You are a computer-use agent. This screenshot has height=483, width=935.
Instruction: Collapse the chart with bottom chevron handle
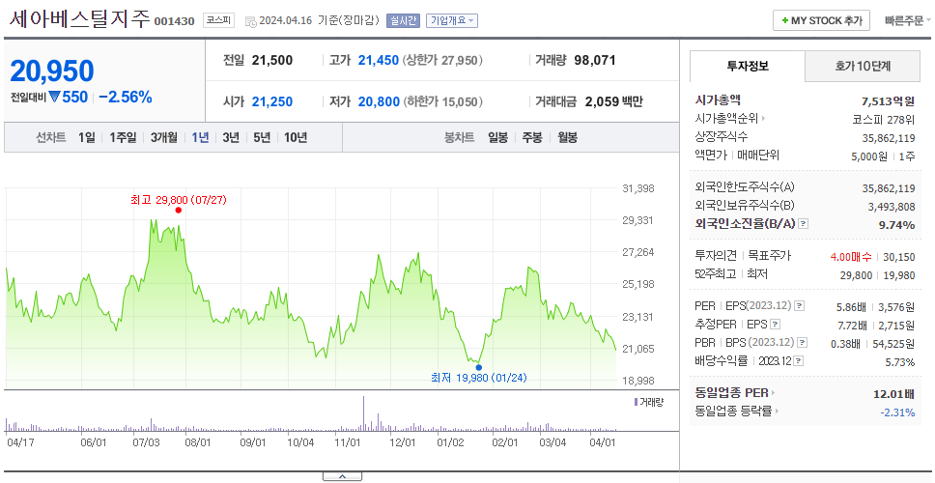(x=342, y=476)
